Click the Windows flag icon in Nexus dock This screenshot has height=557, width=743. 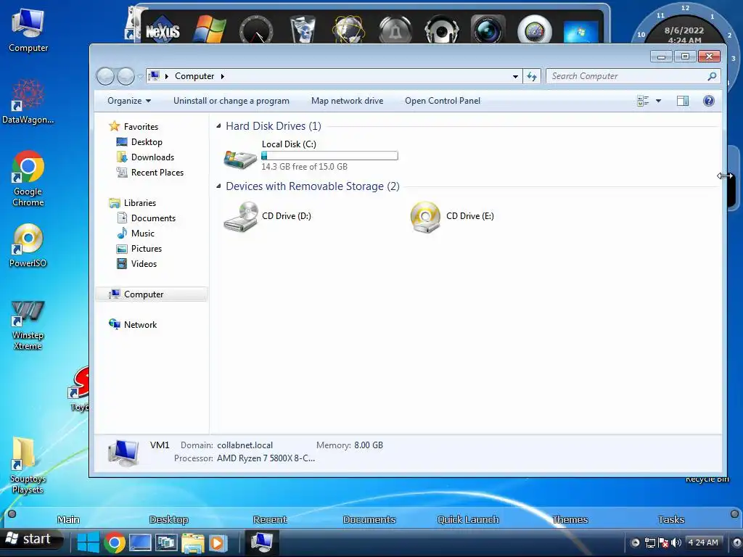pyautogui.click(x=210, y=29)
